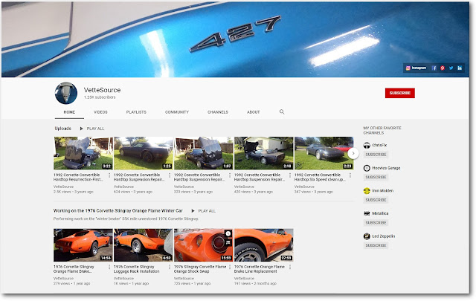Click the VetteSource channel name heading
Viewport: 476px width, 301px height.
pos(103,90)
